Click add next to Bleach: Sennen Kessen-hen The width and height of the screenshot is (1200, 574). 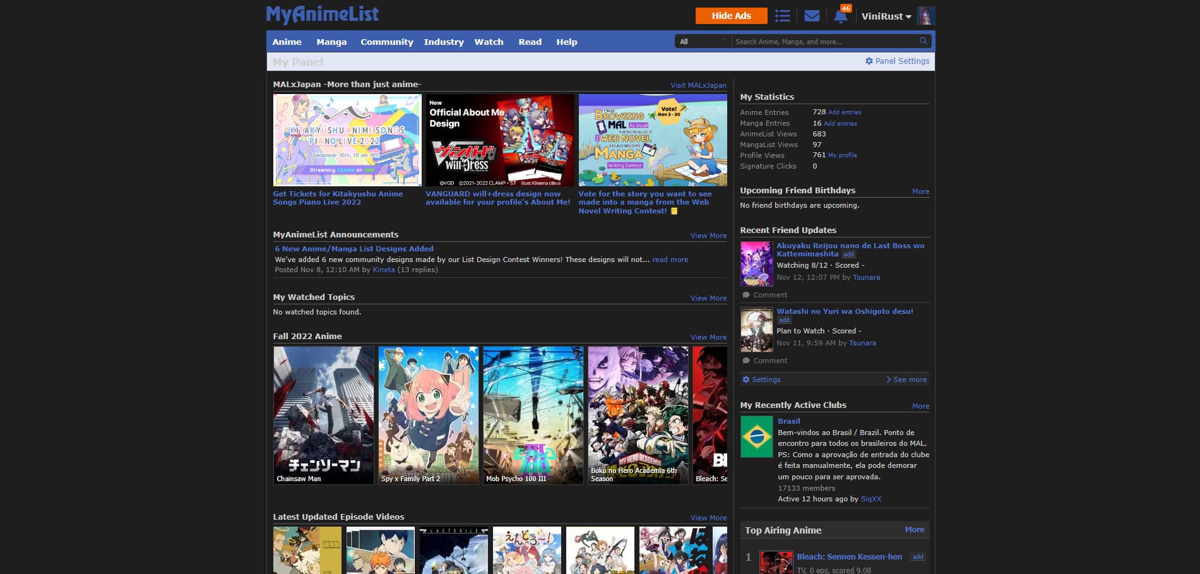coord(918,557)
